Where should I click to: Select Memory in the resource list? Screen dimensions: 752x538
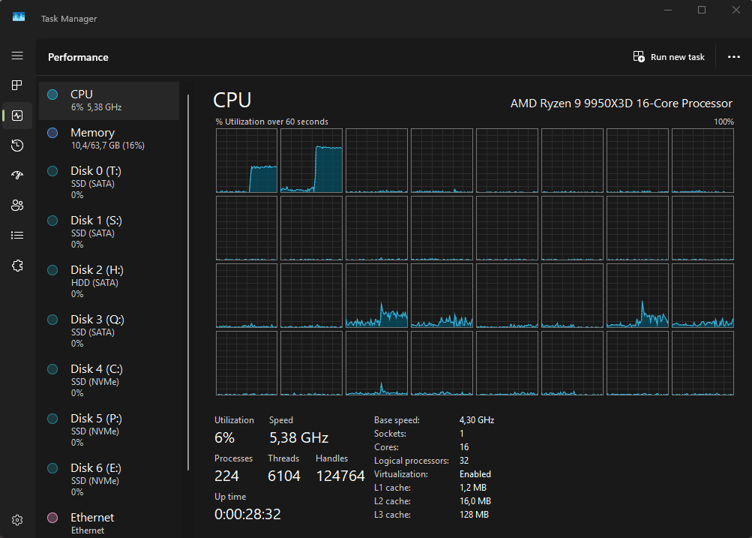[109, 139]
